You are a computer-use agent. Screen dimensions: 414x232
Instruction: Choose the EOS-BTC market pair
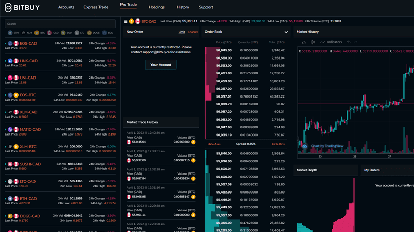[28, 95]
